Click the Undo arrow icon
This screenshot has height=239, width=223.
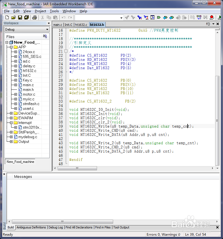pyautogui.click(x=64, y=18)
